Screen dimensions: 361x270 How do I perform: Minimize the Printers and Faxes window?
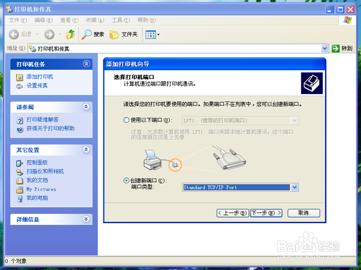[x=330, y=10]
